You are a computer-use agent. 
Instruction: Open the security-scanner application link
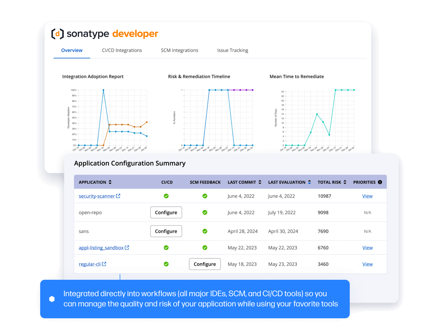(97, 196)
